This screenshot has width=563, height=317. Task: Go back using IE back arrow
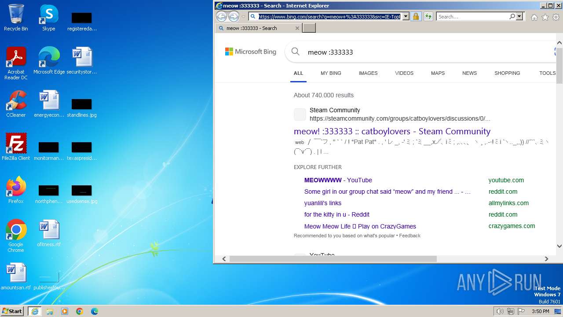pyautogui.click(x=221, y=17)
